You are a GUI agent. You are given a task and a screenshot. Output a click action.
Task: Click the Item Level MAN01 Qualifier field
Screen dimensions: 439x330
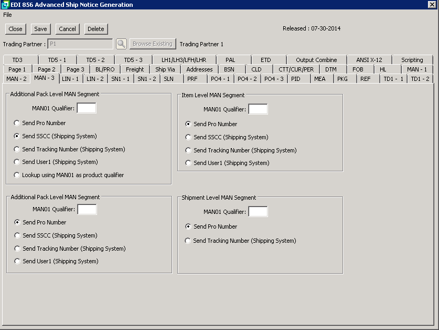258,109
